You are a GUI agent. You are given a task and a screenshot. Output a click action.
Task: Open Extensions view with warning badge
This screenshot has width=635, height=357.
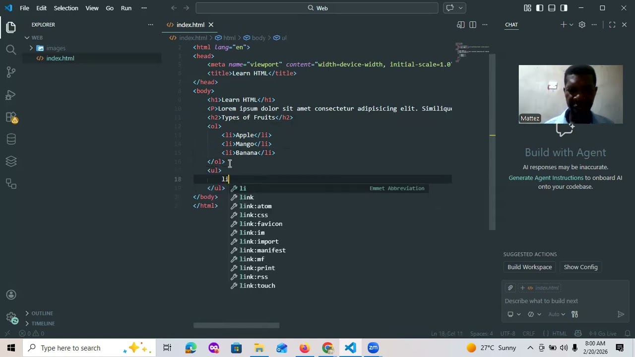(x=11, y=118)
